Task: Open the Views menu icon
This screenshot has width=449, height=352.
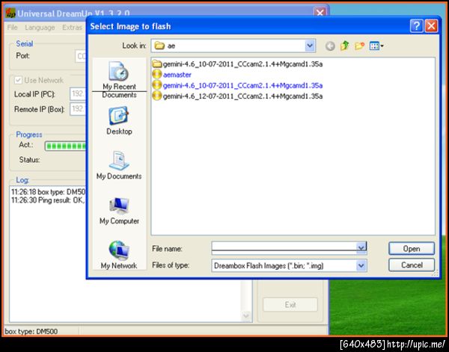Action: point(376,46)
